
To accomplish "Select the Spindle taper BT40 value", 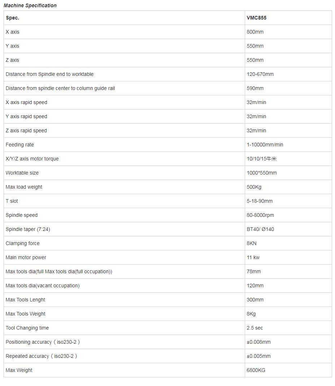I will pyautogui.click(x=260, y=229).
